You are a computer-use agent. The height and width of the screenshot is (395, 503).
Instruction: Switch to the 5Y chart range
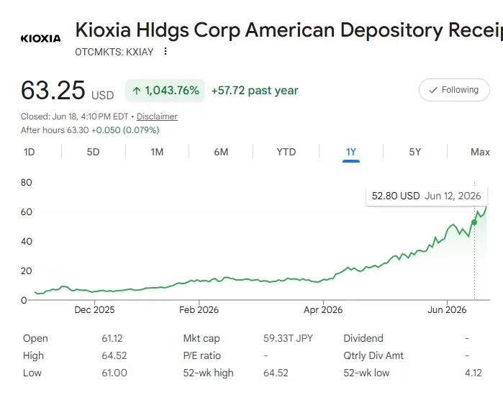(x=414, y=152)
